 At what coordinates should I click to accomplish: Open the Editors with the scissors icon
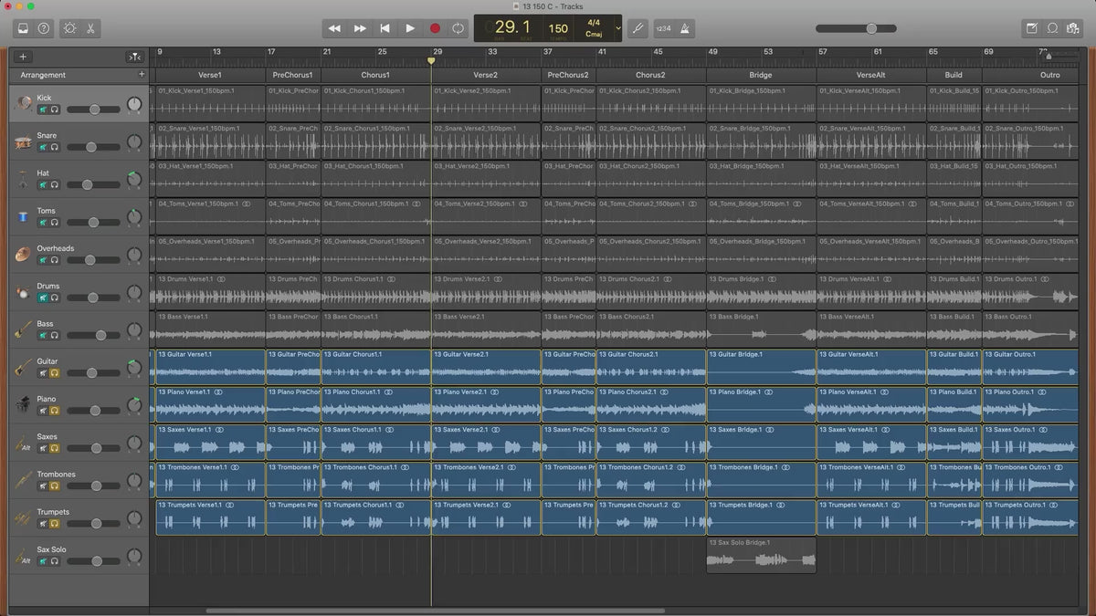91,28
